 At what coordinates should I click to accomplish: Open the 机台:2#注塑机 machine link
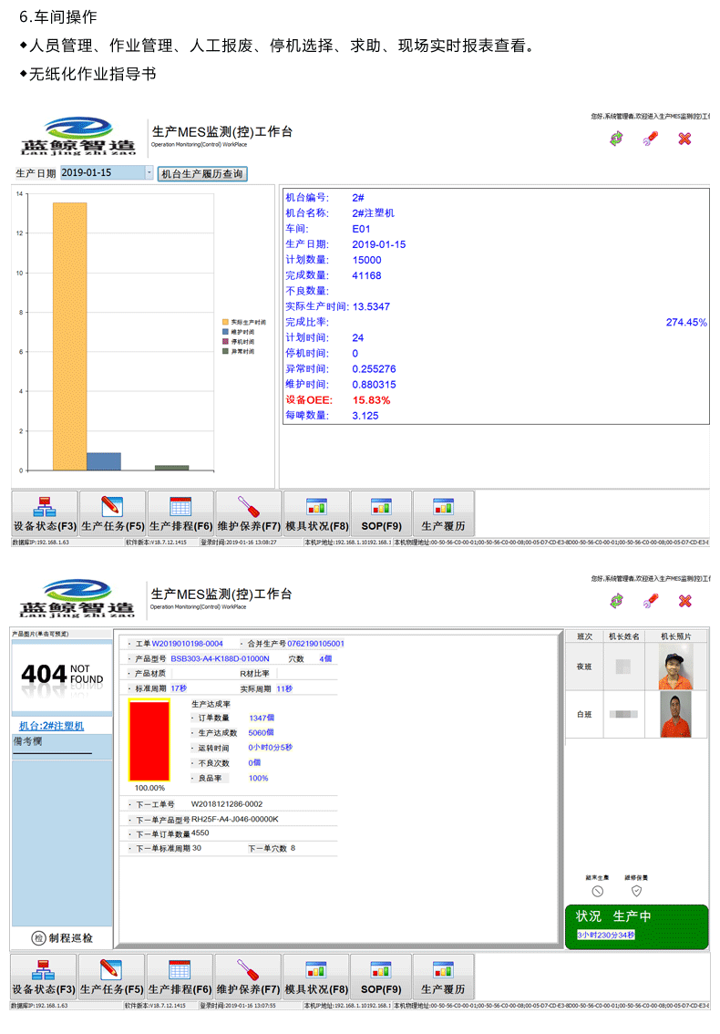coord(51,726)
